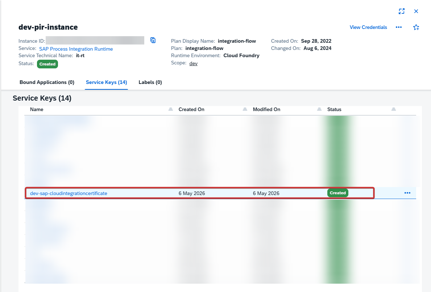The height and width of the screenshot is (292, 431).
Task: Copy the Instance ID to clipboard
Action: pos(153,40)
